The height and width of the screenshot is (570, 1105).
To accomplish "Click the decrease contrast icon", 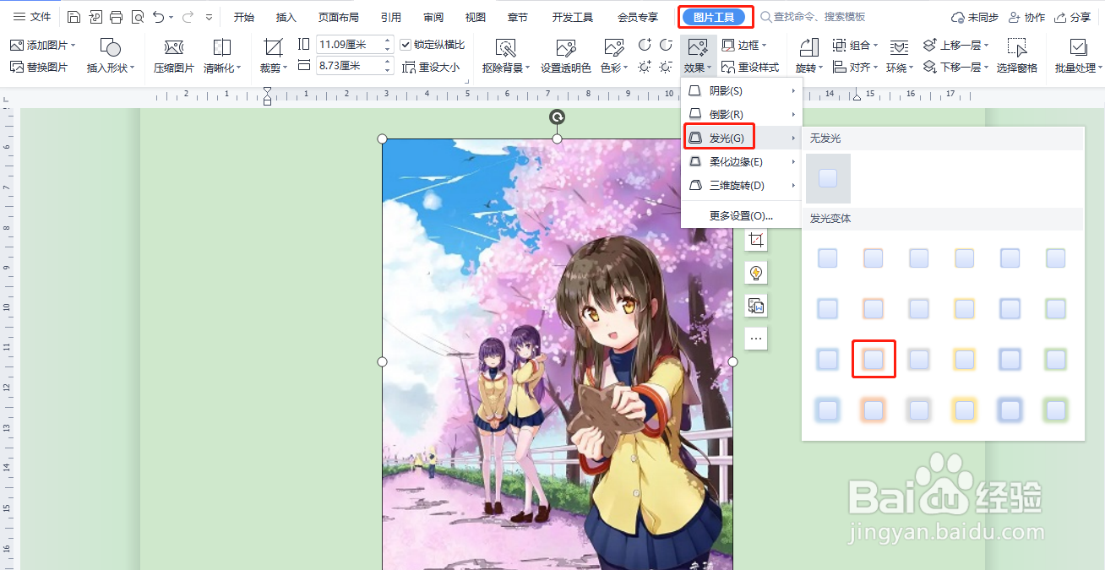I will click(x=666, y=45).
